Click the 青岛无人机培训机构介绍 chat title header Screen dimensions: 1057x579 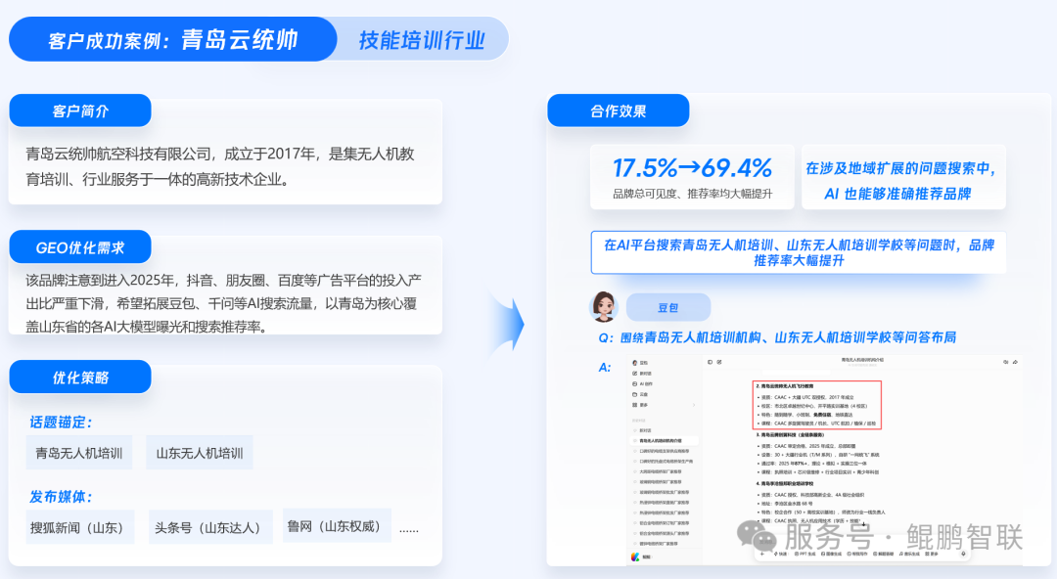coord(862,360)
